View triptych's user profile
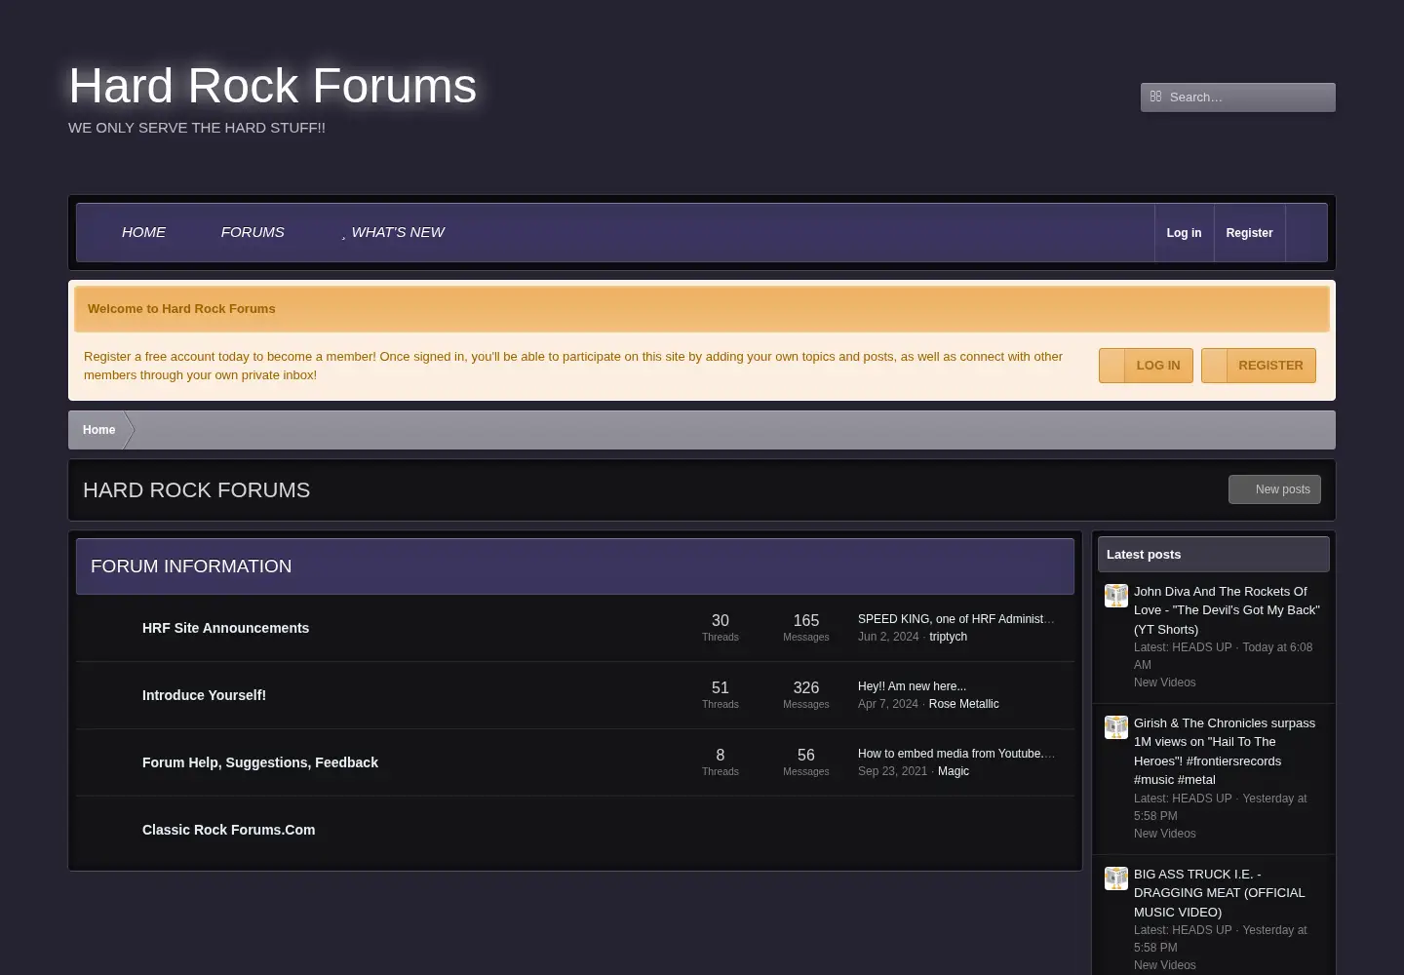 (948, 637)
